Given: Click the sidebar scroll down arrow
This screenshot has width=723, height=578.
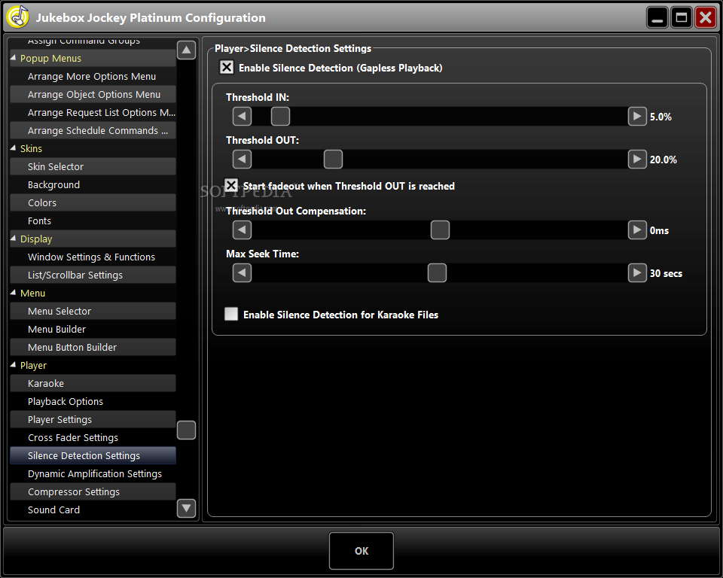Looking at the screenshot, I should coord(186,509).
